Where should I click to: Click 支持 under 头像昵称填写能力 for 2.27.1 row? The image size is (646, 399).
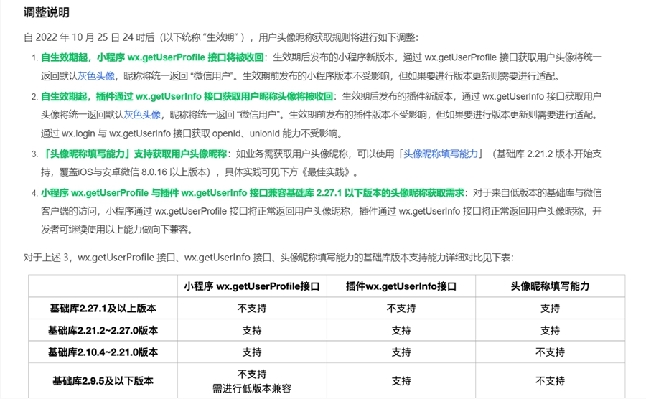[550, 308]
